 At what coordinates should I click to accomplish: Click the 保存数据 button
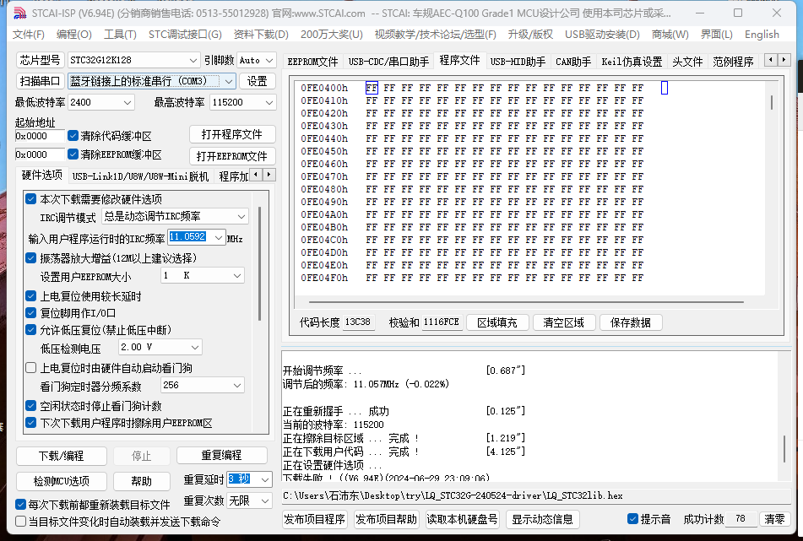(631, 322)
